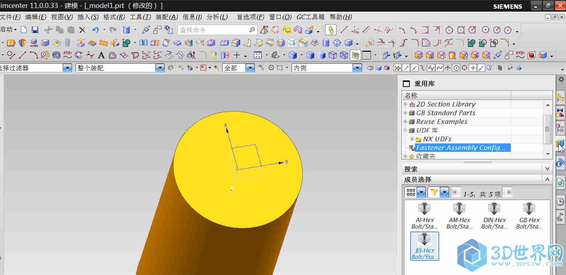
Task: Open the 装配(A) menu
Action: pos(167,17)
